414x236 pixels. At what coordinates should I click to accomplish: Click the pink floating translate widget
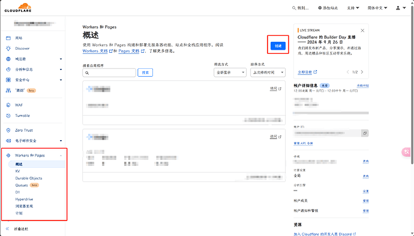(406, 152)
